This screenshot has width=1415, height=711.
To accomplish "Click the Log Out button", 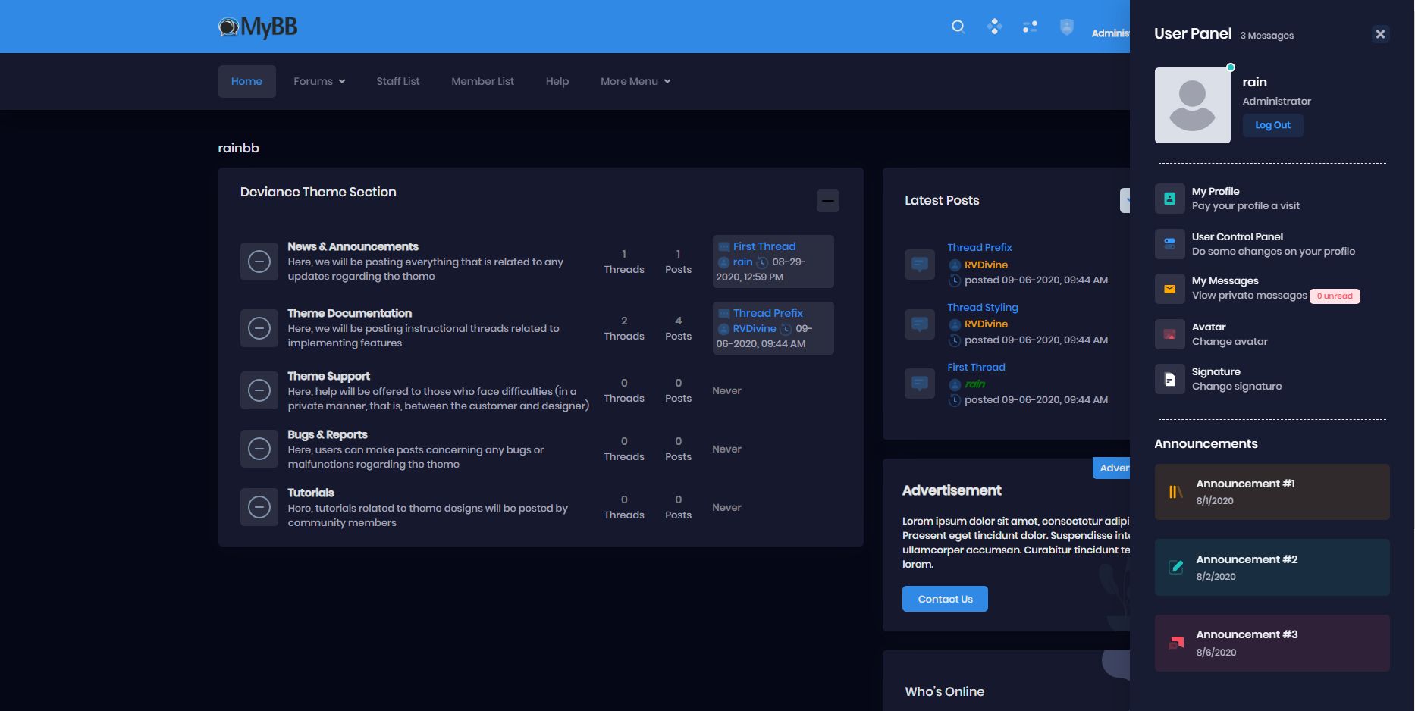I will click(x=1272, y=125).
